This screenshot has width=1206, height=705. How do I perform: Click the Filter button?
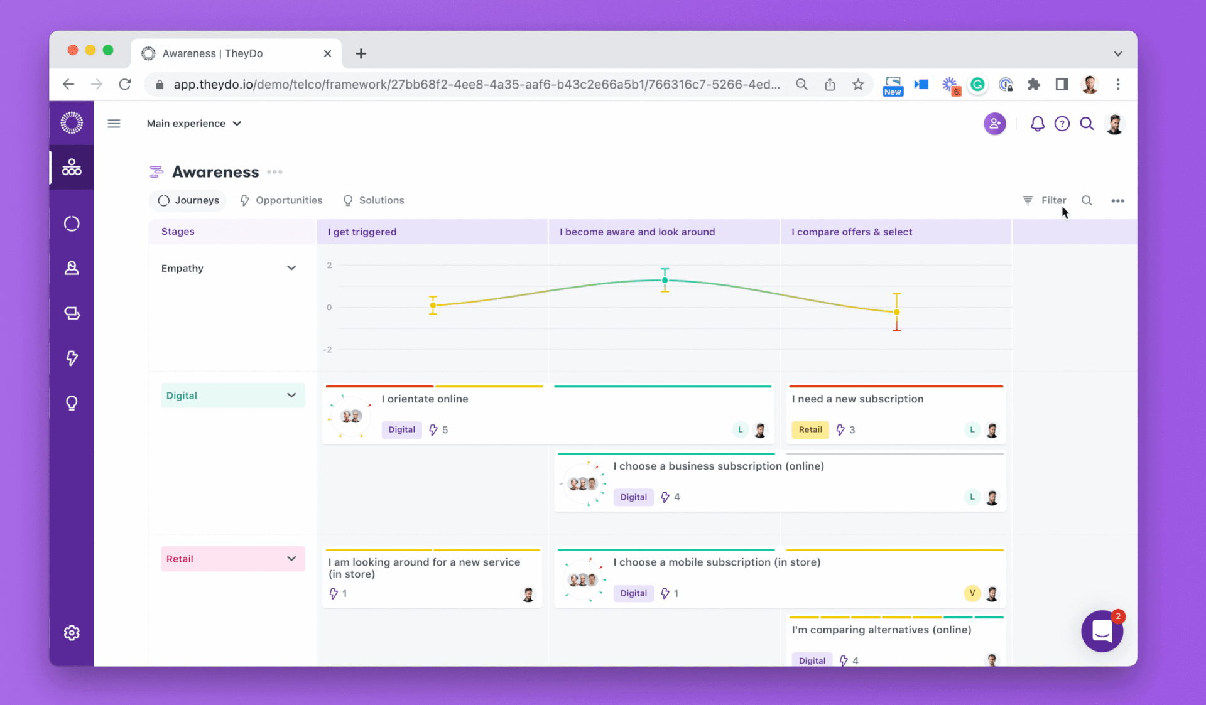click(x=1045, y=200)
